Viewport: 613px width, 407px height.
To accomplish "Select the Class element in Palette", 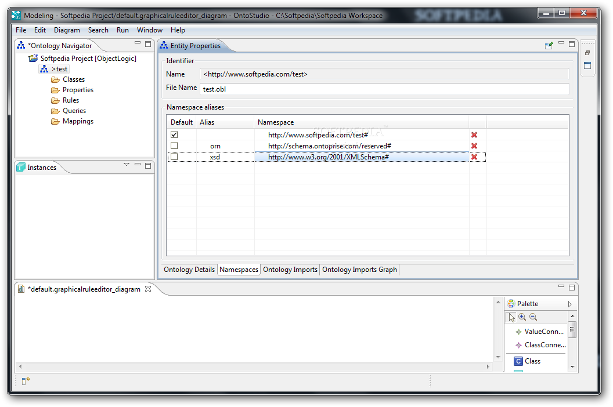I will (x=528, y=361).
